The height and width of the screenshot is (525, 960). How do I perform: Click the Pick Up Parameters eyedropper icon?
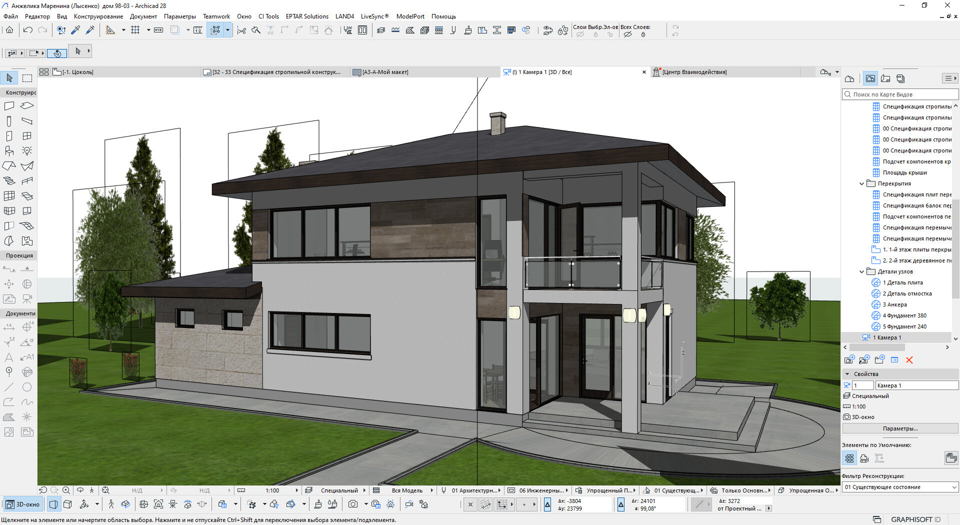pos(75,30)
